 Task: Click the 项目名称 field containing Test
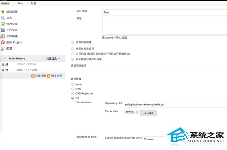pyautogui.click(x=165, y=12)
